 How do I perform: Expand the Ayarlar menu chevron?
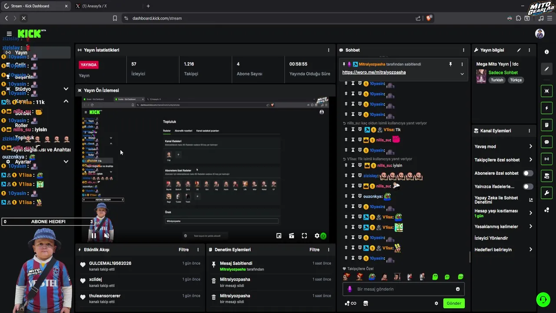coord(66,161)
